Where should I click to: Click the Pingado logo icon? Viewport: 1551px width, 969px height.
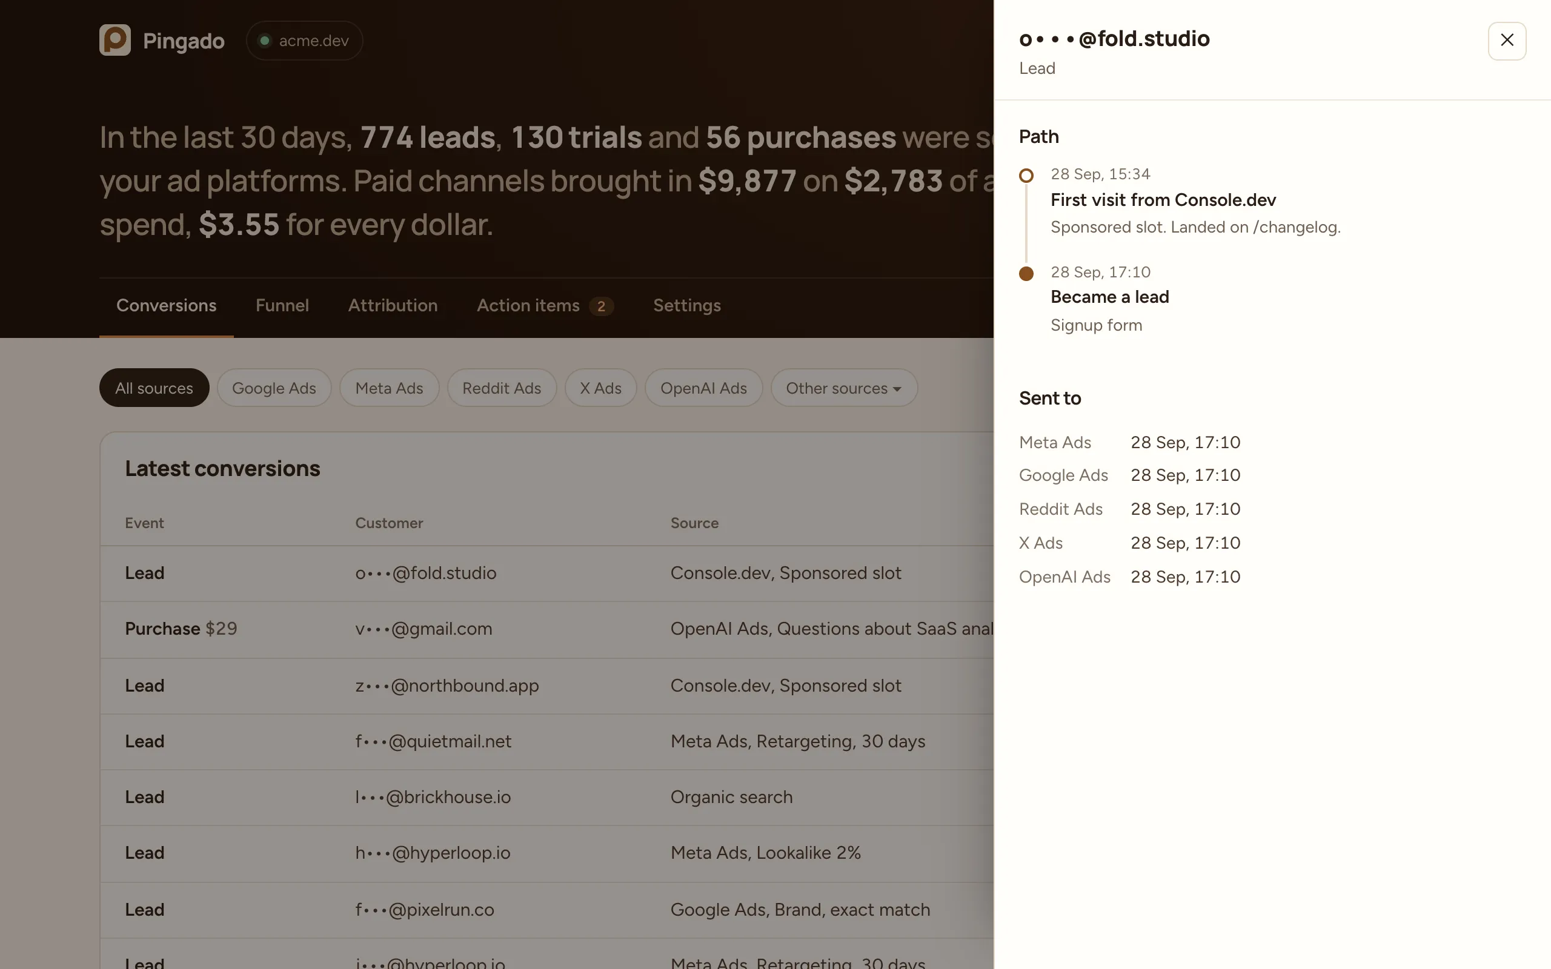point(115,40)
